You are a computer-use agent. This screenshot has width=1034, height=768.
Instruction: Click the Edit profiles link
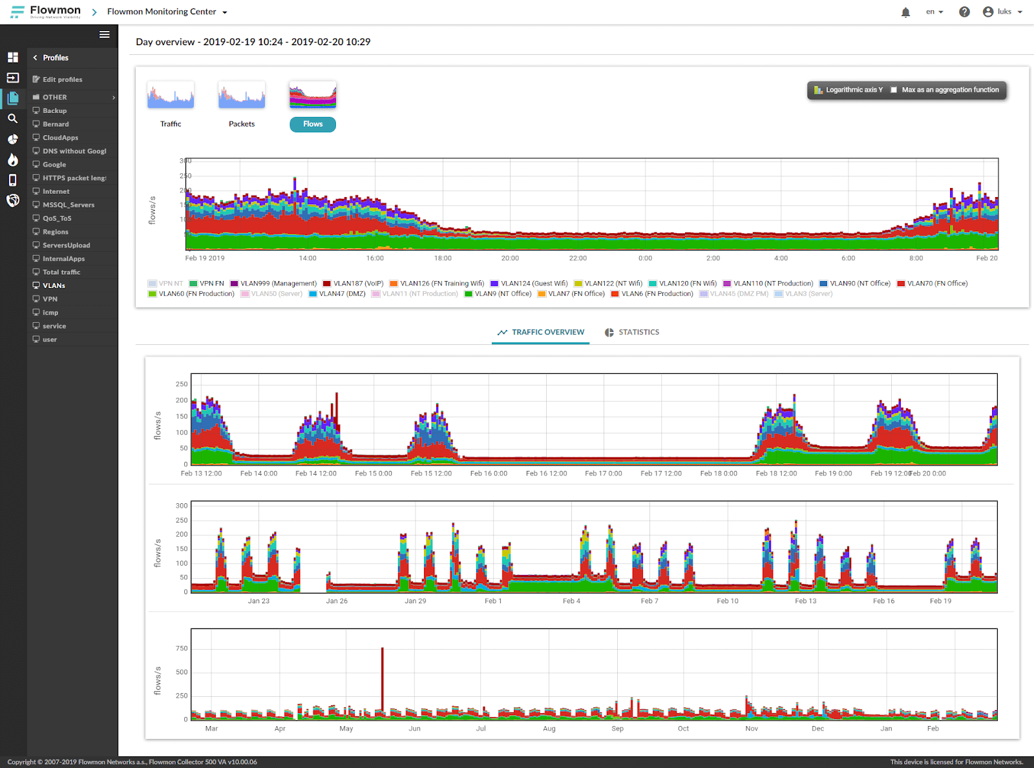click(62, 79)
